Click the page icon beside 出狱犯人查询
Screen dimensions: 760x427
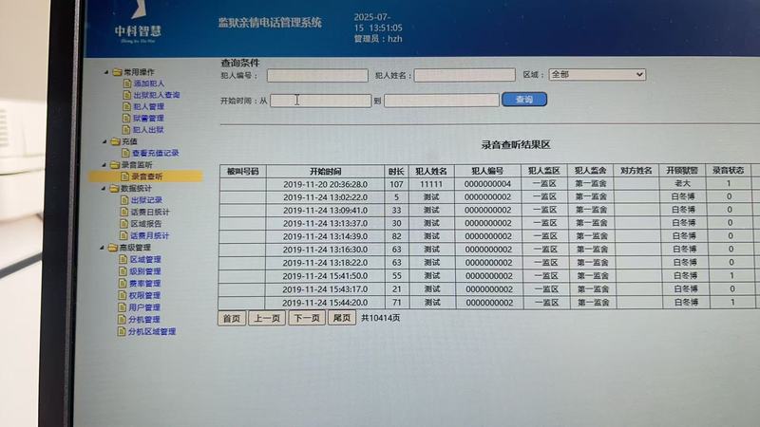coord(127,95)
